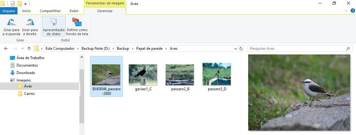Screen dimensions: 356x135
Task: Open Quick Access Toolbar customize dropdown
Action: [x=25, y=4]
